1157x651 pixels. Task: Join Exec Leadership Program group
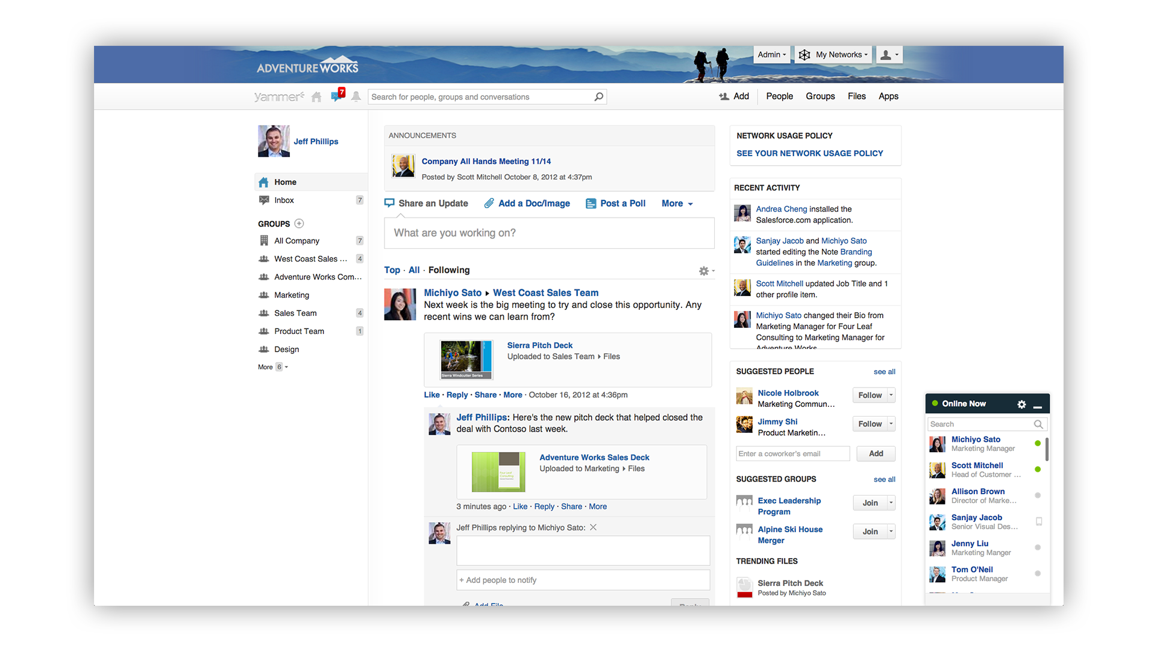pos(870,503)
